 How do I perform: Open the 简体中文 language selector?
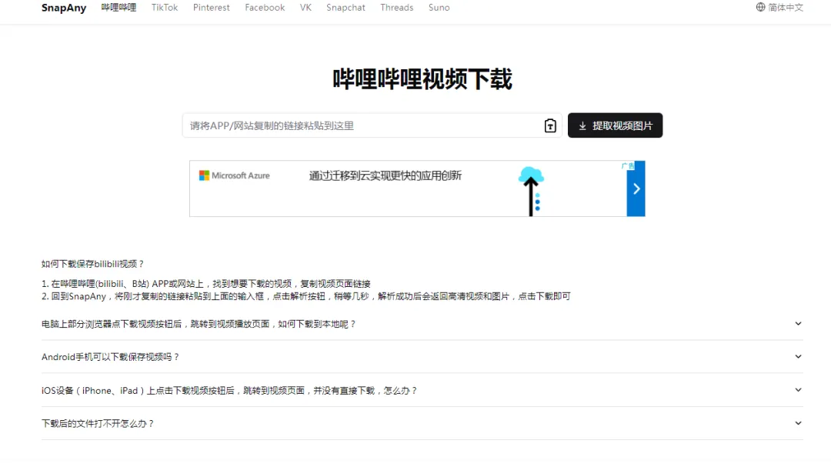[779, 8]
